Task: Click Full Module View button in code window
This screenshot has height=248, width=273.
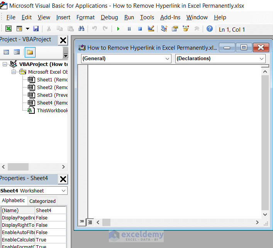Action: [90, 222]
